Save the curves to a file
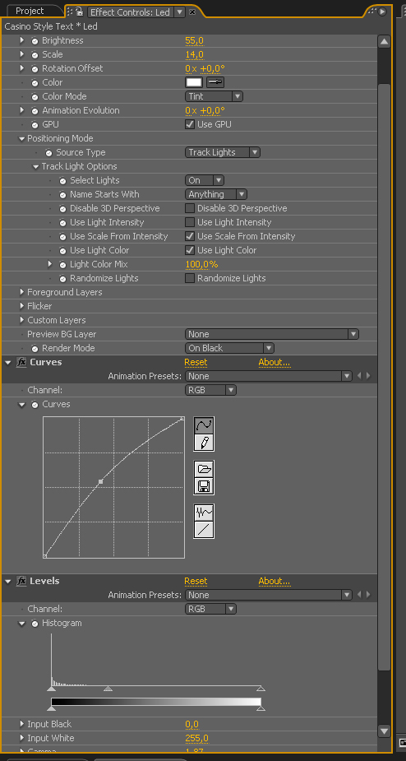 point(204,486)
